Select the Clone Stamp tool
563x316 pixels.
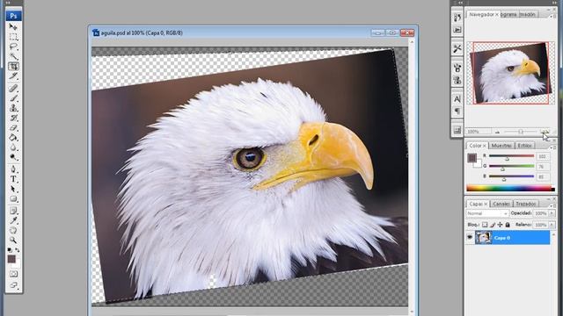(14, 108)
